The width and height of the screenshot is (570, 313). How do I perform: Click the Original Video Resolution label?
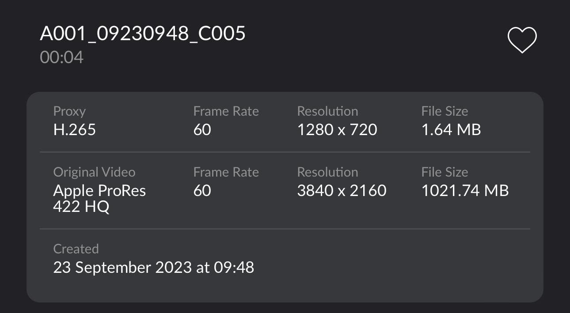coord(327,172)
